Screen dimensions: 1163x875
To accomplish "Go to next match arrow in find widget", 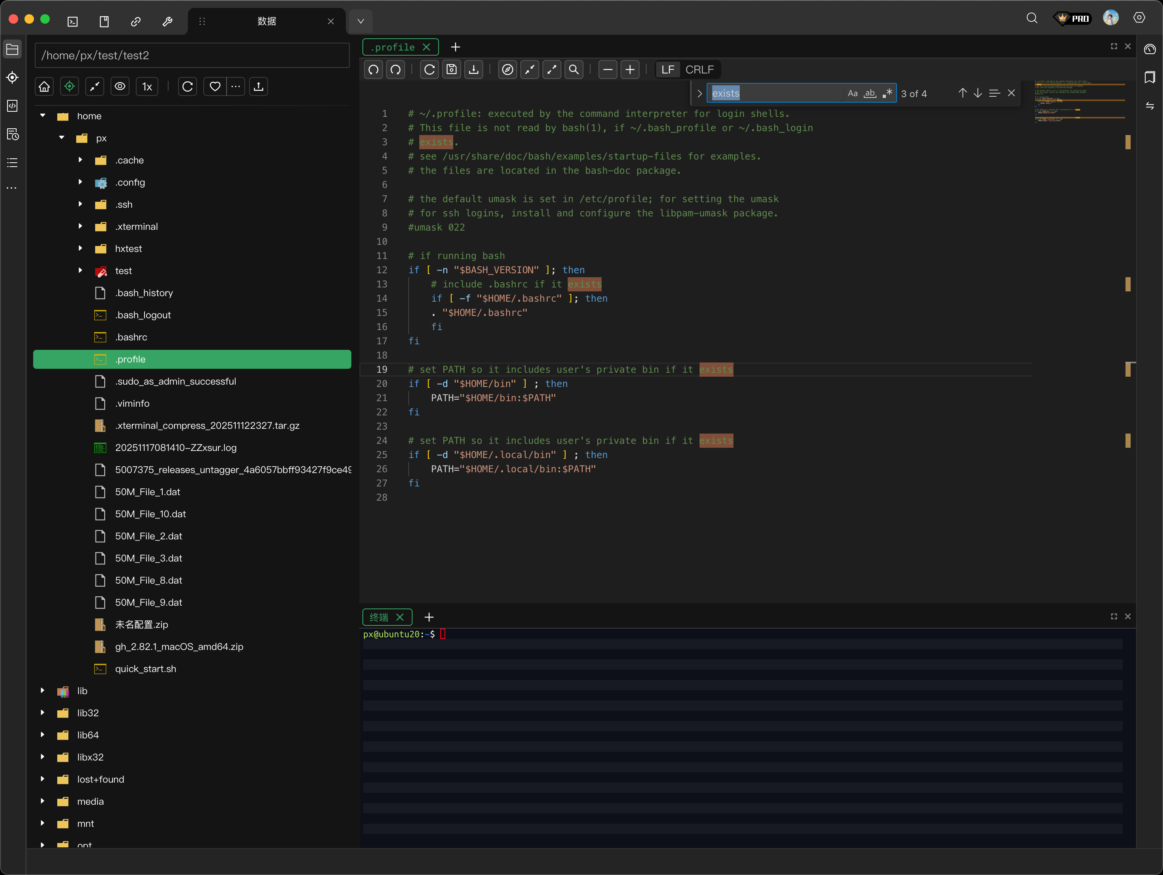I will [x=977, y=93].
